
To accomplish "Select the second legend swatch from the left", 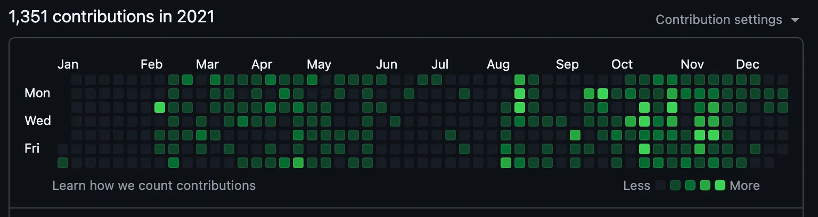I will (676, 186).
